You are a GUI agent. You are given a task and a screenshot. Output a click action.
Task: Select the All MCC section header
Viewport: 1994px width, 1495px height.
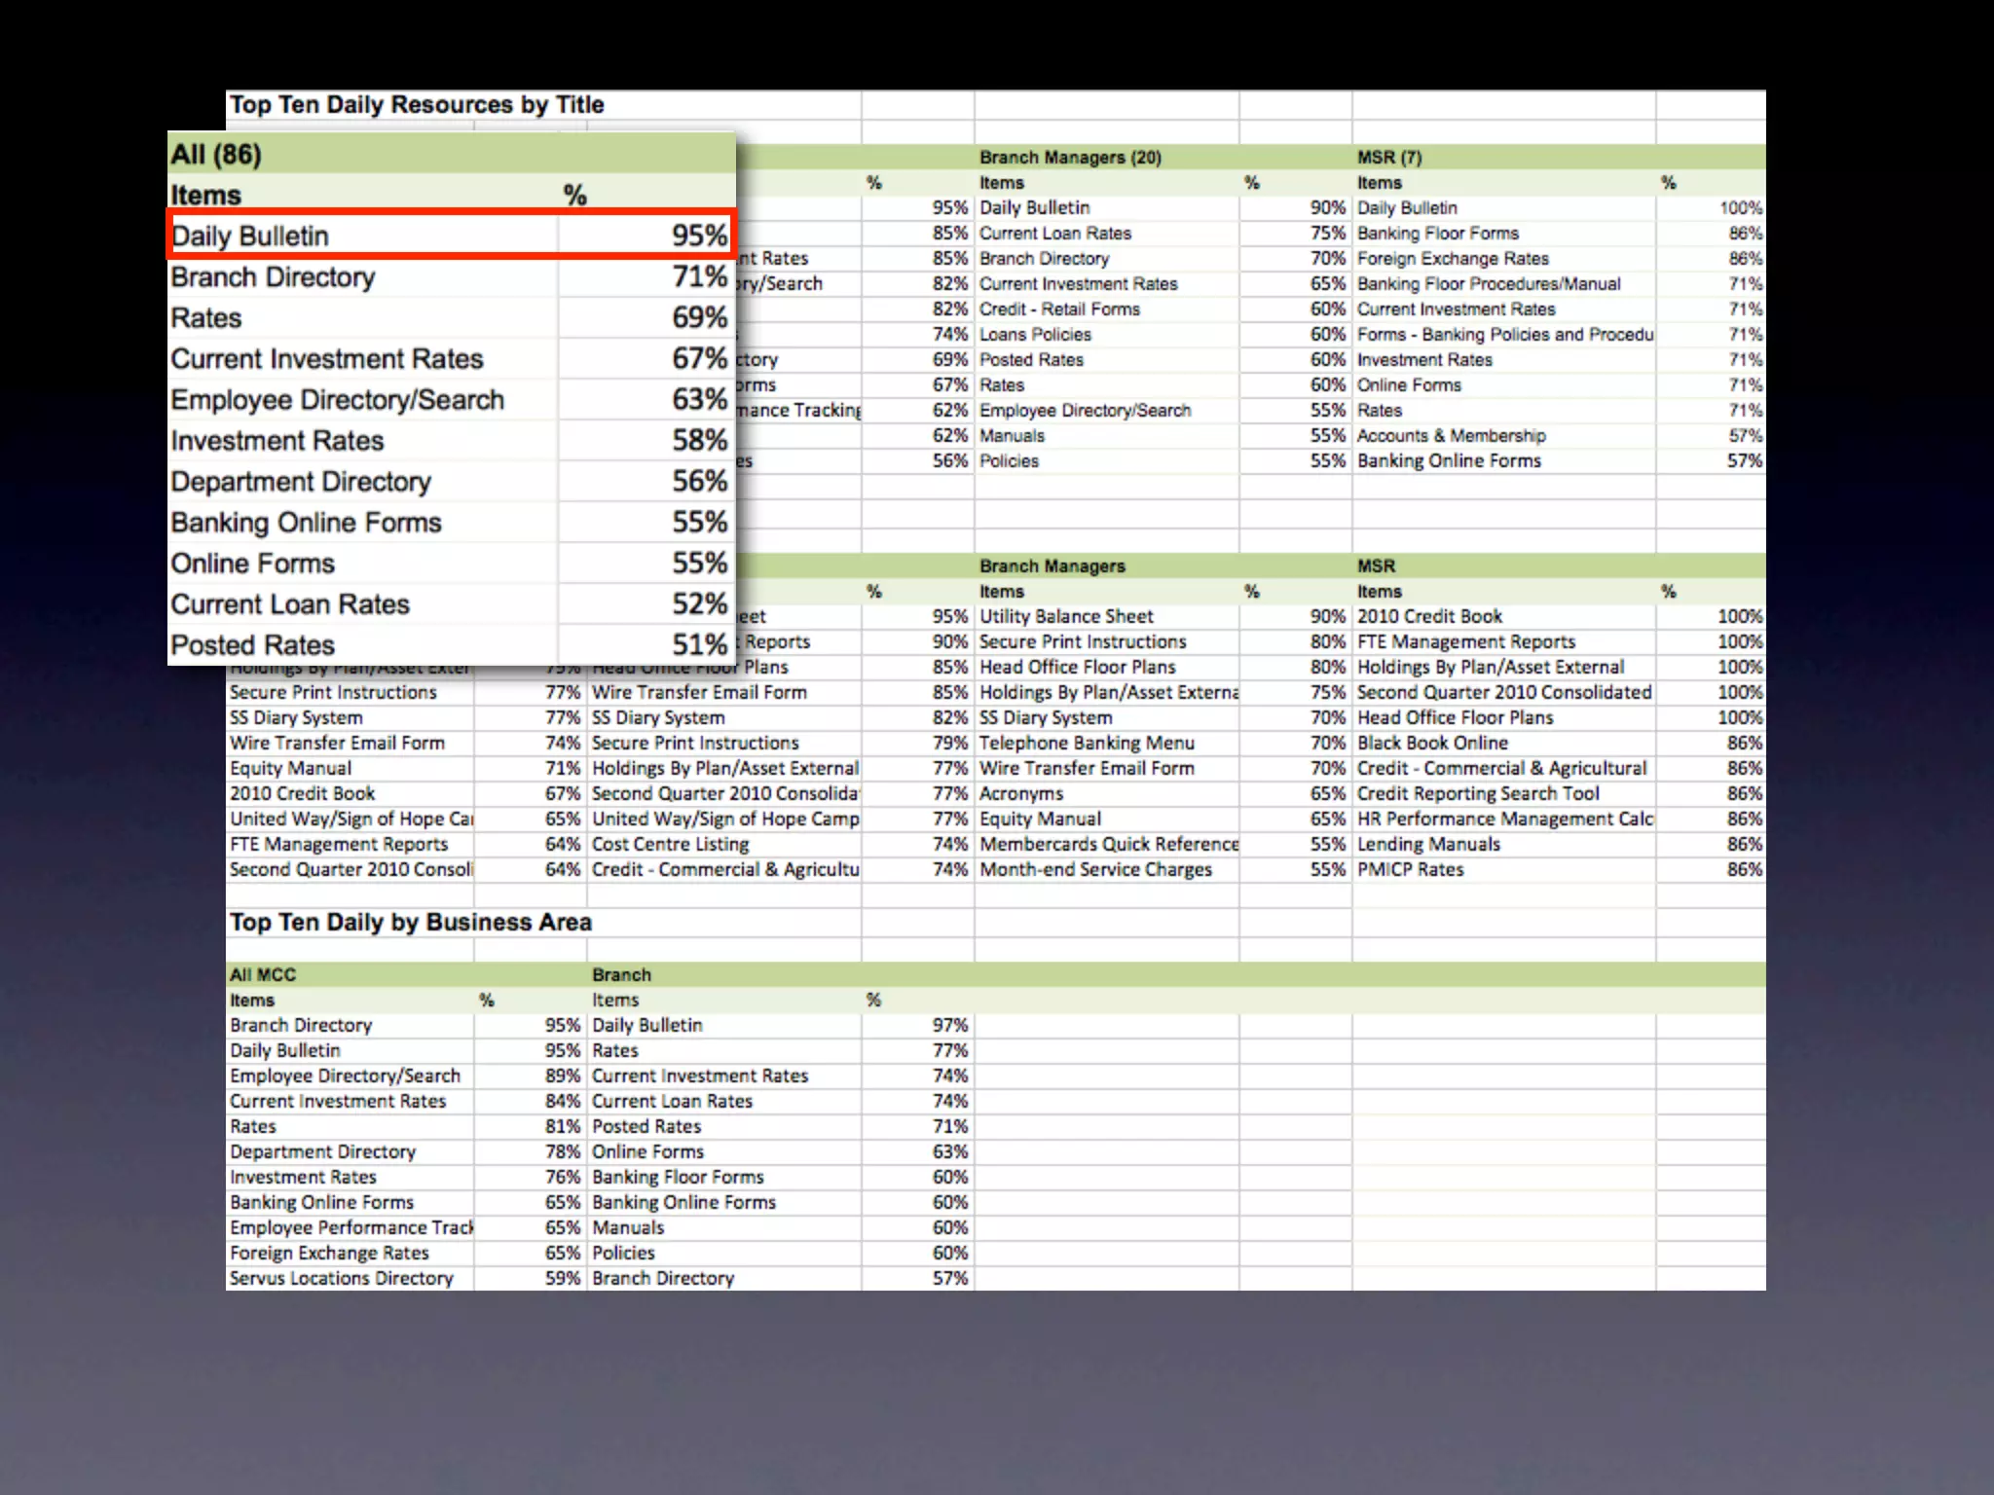click(263, 975)
